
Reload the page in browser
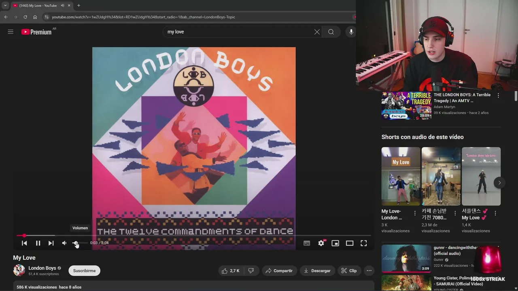25,17
